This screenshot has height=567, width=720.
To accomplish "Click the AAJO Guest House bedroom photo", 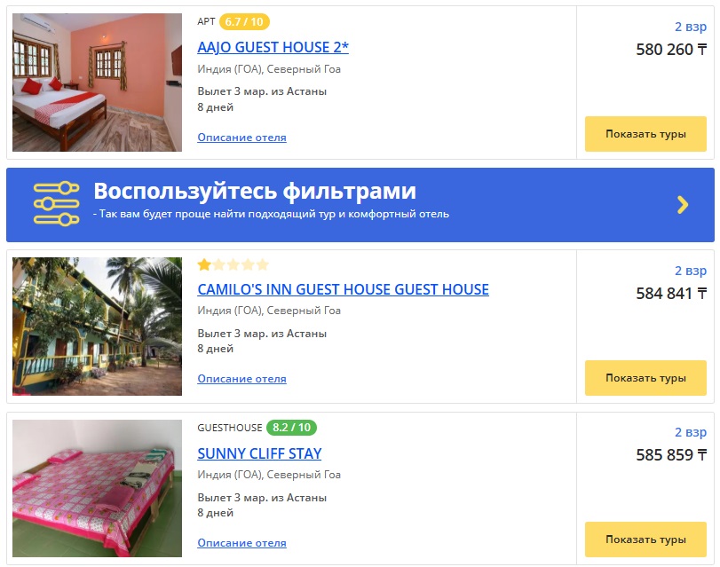I will click(98, 83).
